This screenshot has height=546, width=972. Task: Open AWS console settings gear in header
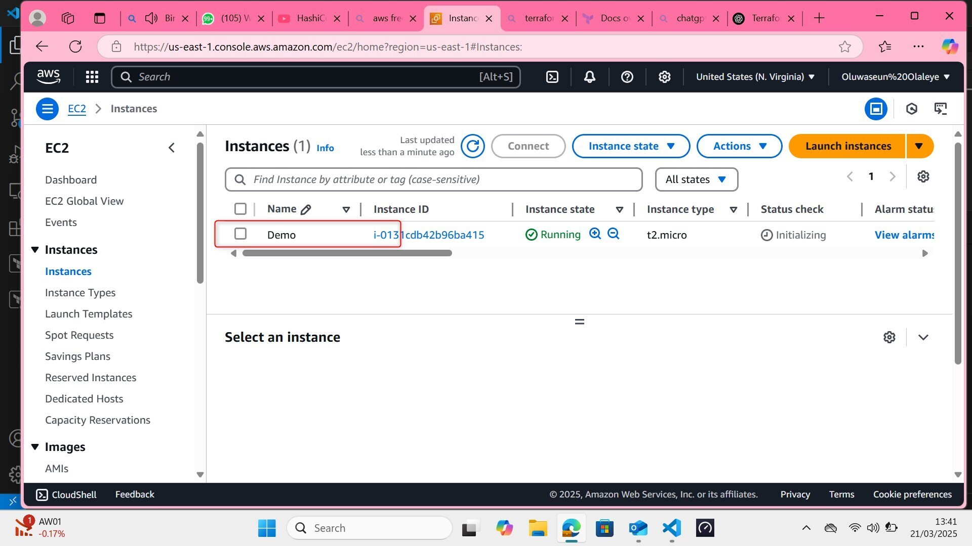tap(665, 77)
